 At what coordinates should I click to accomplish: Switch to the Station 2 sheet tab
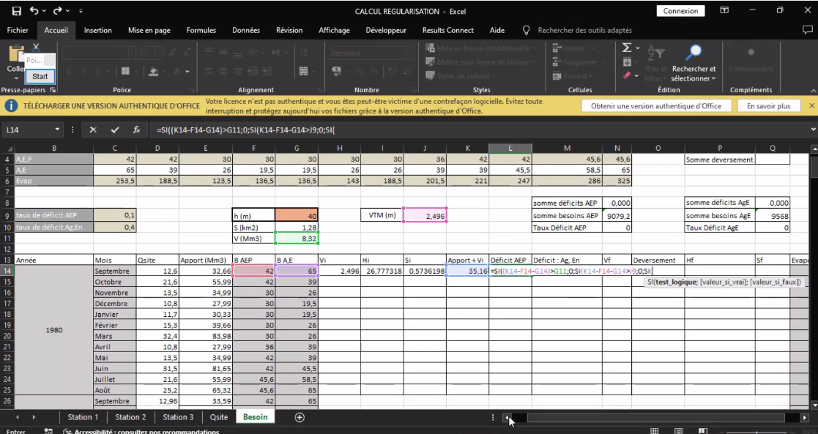point(130,417)
